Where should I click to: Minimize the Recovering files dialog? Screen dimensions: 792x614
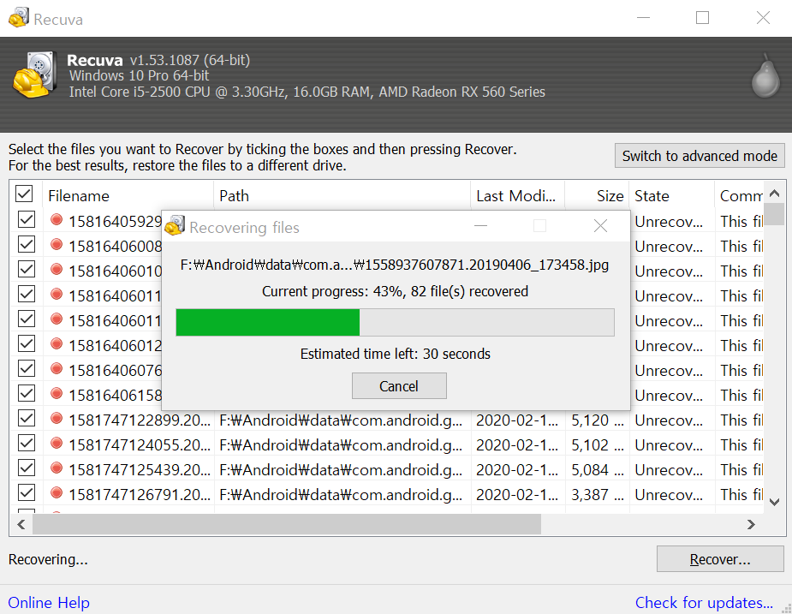coord(481,226)
